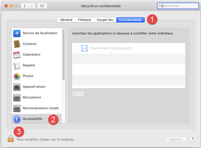Select the Microphone privacy category
The height and width of the screenshot is (148, 201).
pyautogui.click(x=32, y=97)
